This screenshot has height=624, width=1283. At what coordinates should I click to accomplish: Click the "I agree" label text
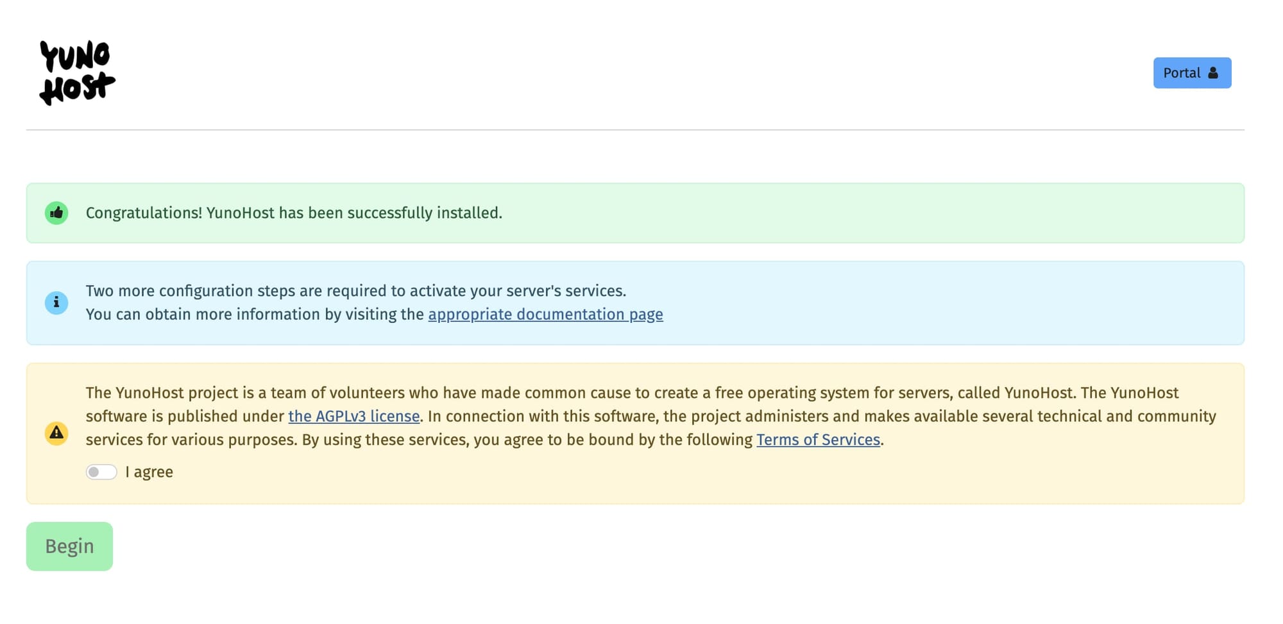click(149, 472)
